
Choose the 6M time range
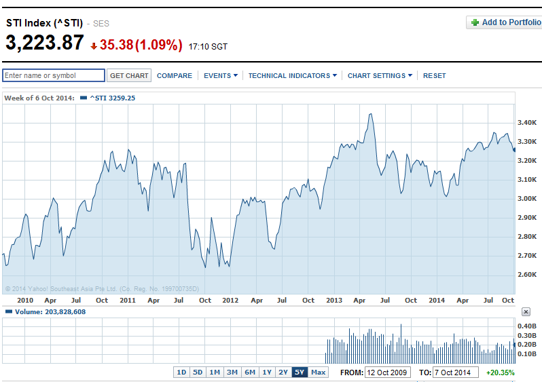[x=250, y=373]
